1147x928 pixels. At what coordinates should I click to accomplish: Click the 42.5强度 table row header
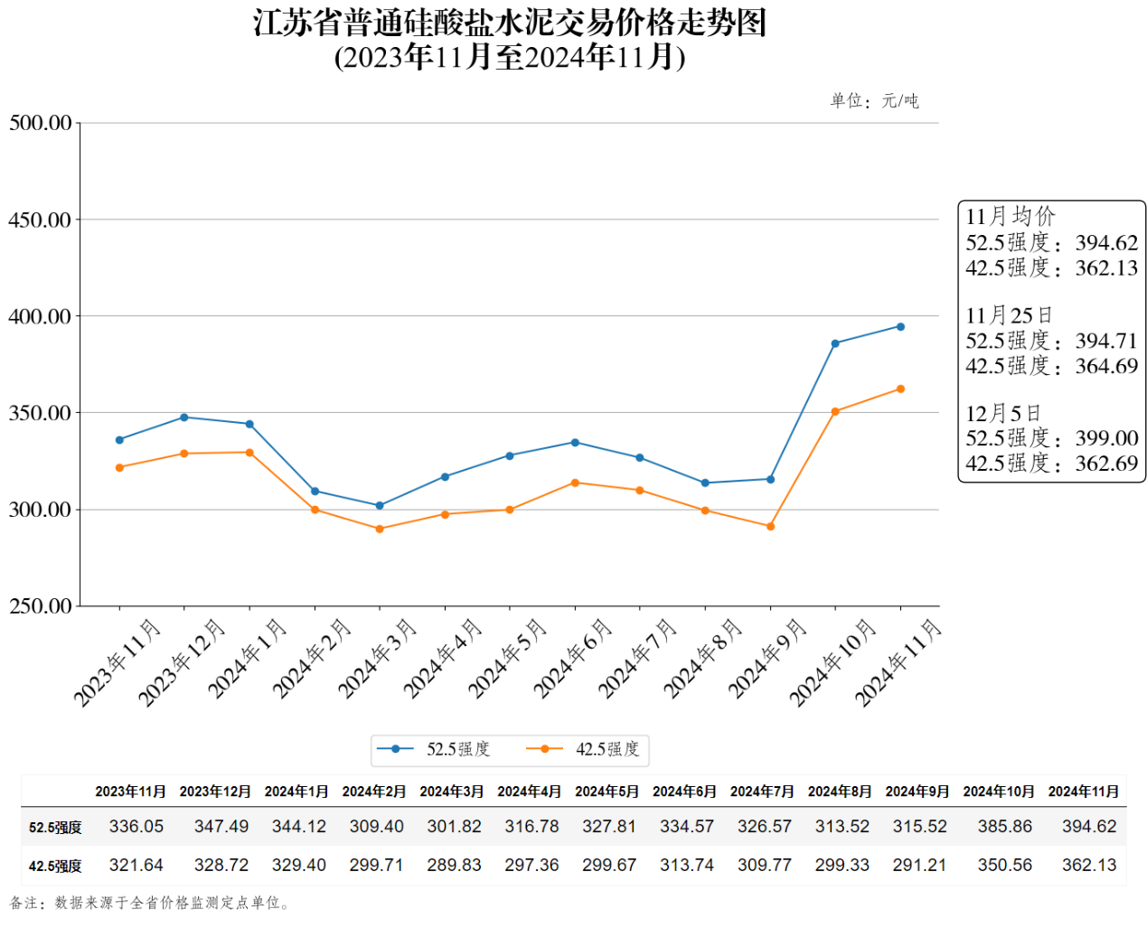click(55, 867)
